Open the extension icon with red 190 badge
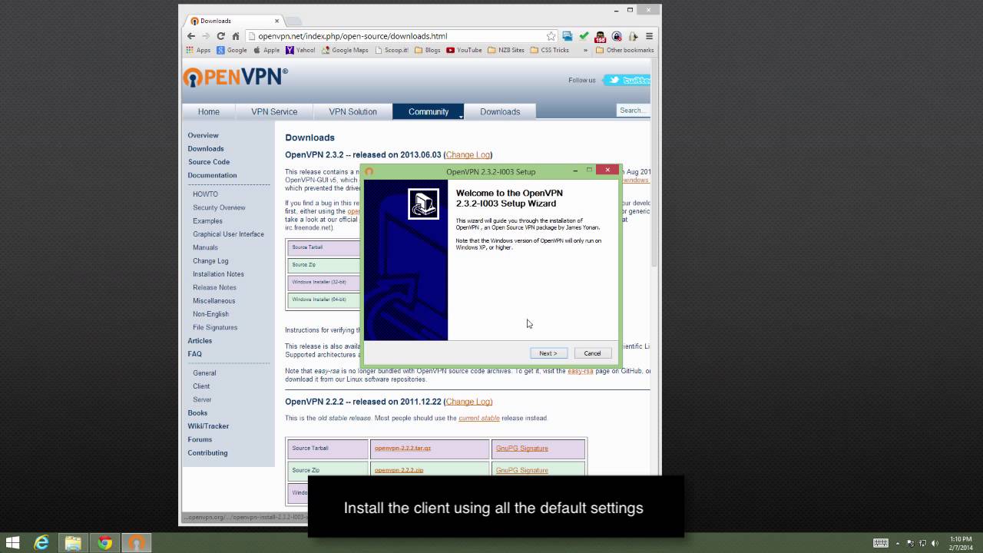The image size is (983, 553). 601,36
